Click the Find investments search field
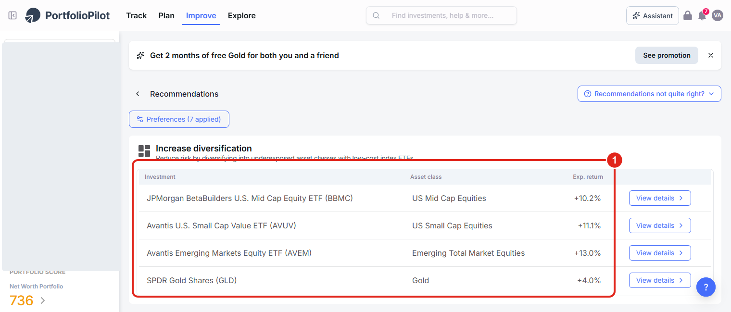Image resolution: width=731 pixels, height=312 pixels. (441, 15)
